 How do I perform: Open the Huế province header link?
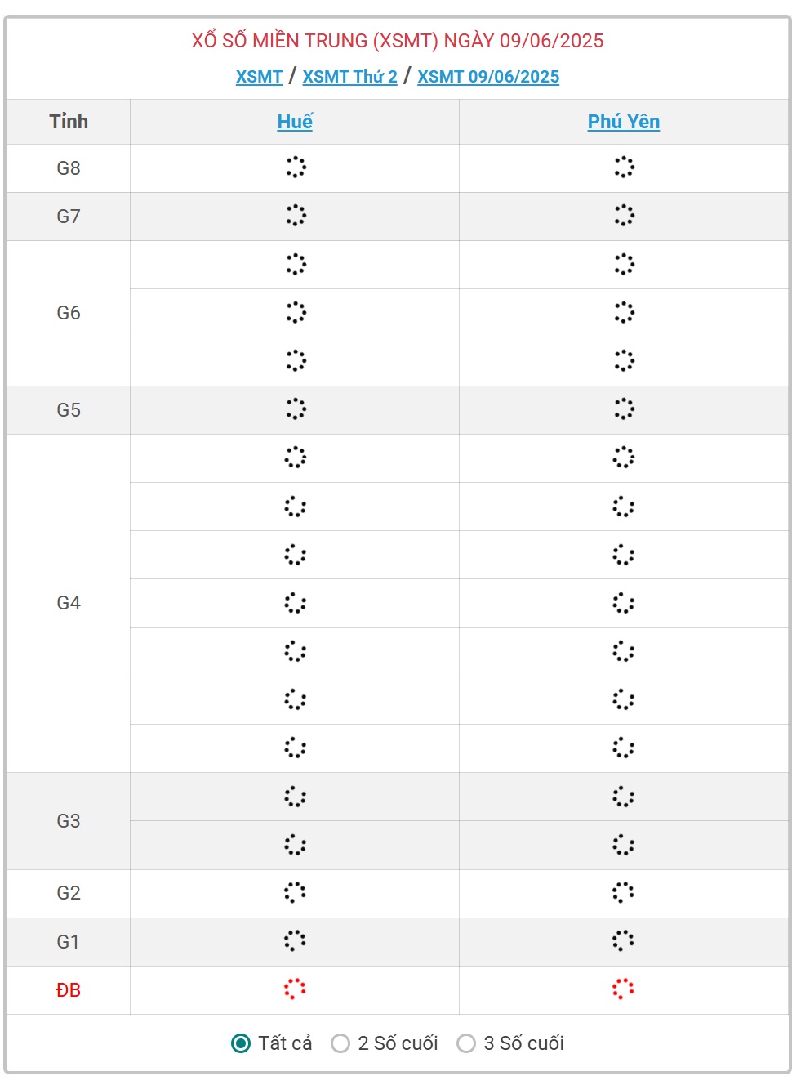295,122
